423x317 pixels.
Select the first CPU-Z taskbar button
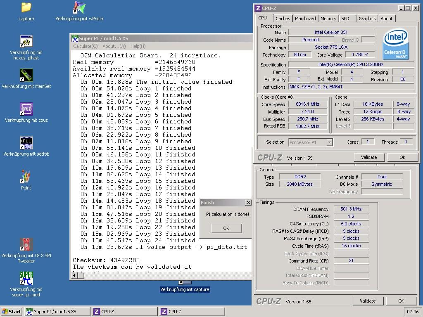tap(125, 312)
